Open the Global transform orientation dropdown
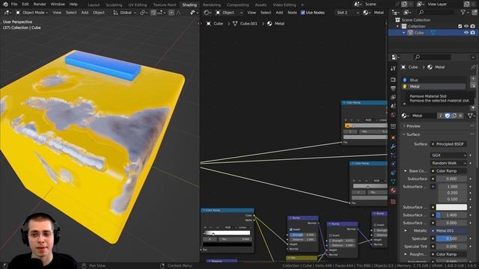Image resolution: width=479 pixels, height=269 pixels. point(124,13)
